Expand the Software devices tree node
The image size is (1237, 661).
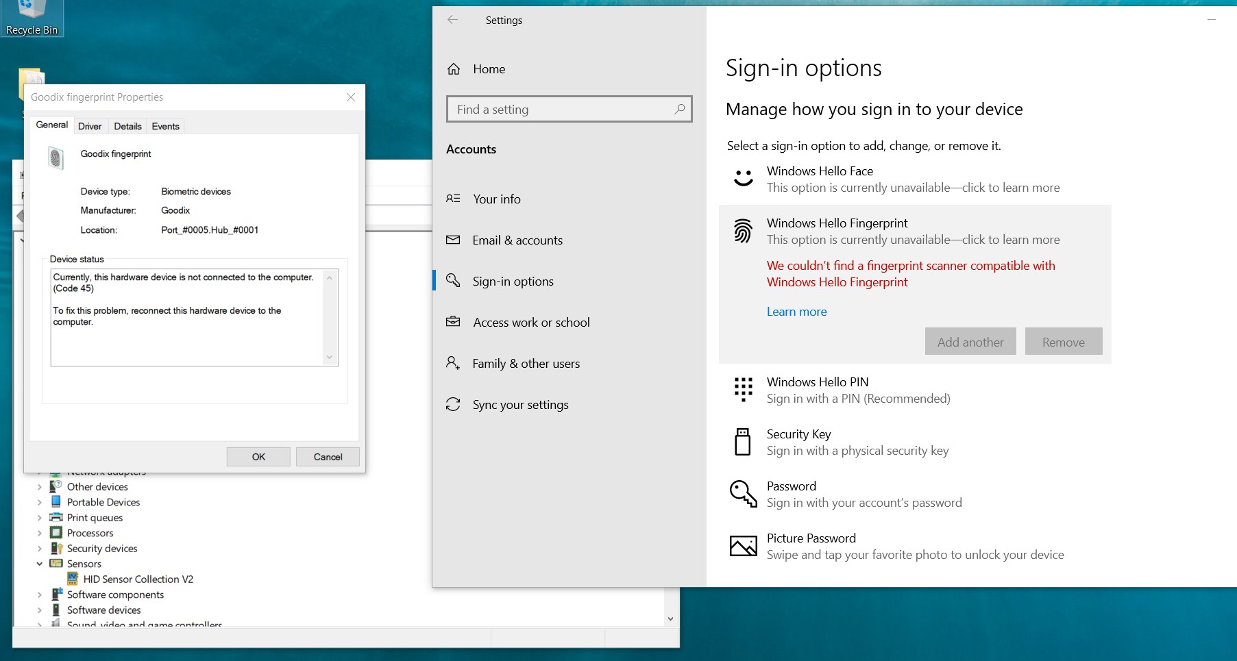tap(40, 610)
